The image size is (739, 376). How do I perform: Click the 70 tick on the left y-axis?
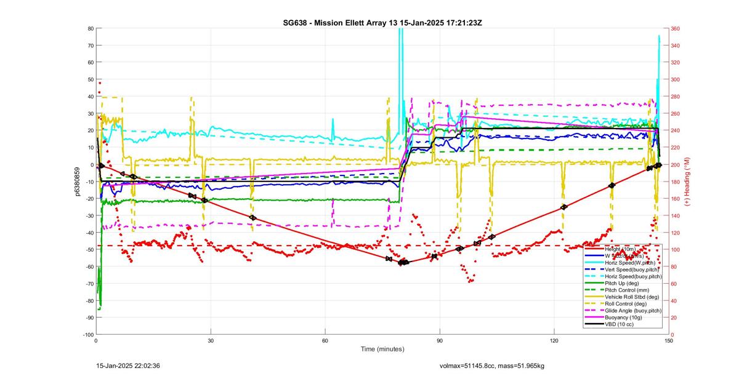point(90,46)
